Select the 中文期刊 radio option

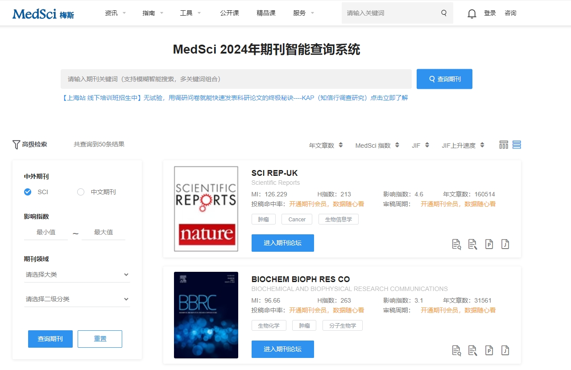[x=81, y=192]
